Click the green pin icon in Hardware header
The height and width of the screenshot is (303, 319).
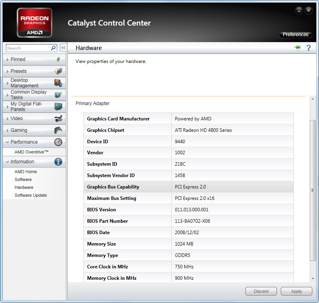[x=297, y=48]
